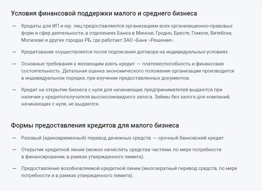Click the line starting "Кредиты для ИП и юр. лиц"
Screen dimensions: 262x191
click(127, 25)
